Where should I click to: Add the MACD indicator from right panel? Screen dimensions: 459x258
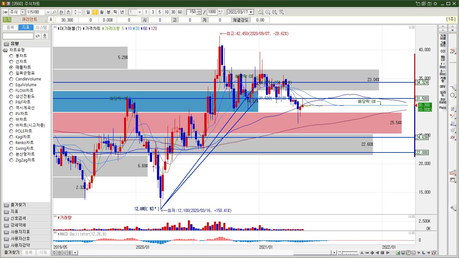(443, 59)
